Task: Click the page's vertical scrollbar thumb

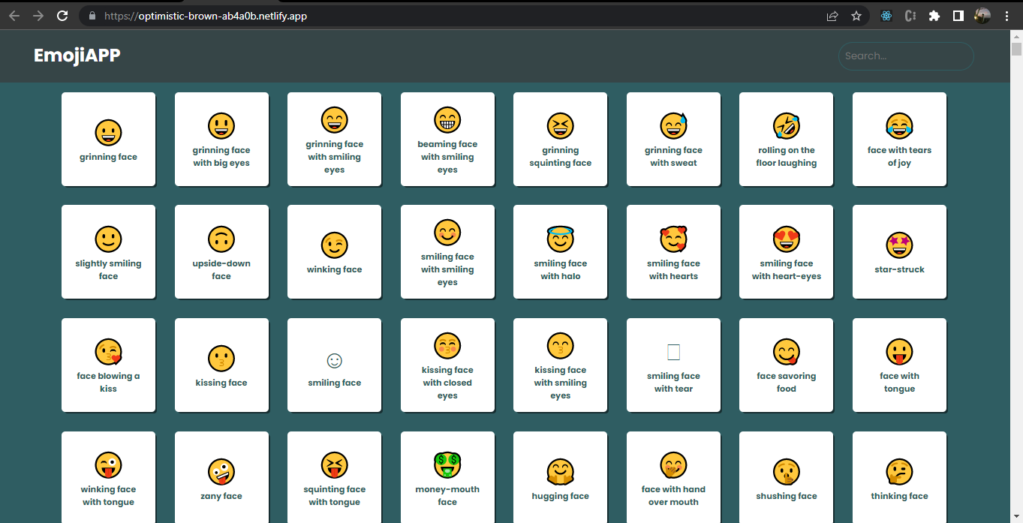Action: click(x=1016, y=50)
